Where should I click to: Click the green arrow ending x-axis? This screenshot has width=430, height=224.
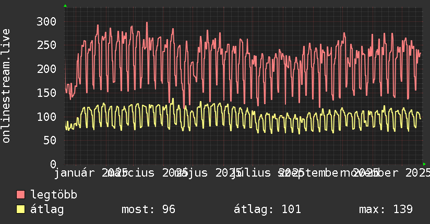pyautogui.click(x=424, y=164)
